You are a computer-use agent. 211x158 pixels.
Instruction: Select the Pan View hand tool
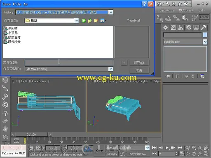pyautogui.click(x=194, y=153)
